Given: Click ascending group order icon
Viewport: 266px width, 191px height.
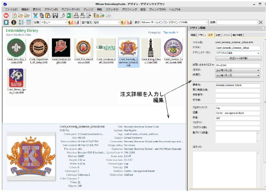Looking at the screenshot, I should click(70, 23).
